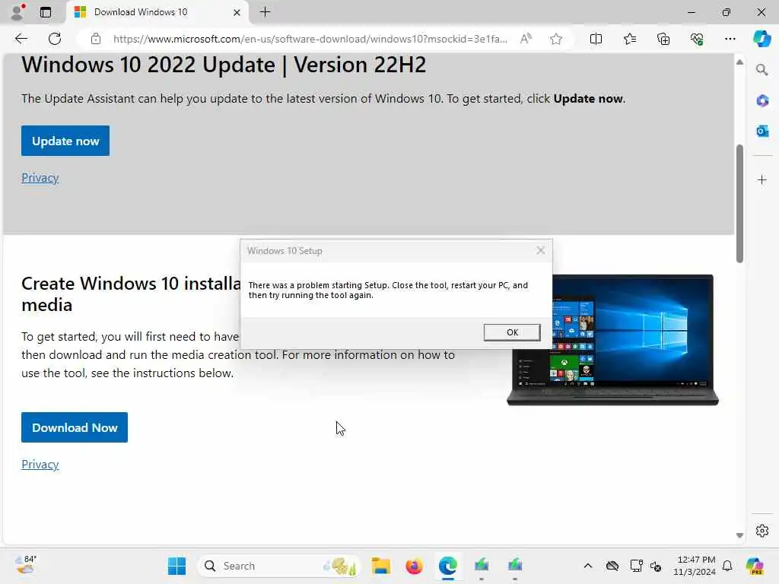Image resolution: width=779 pixels, height=584 pixels.
Task: Go back to the previous page
Action: click(x=21, y=39)
